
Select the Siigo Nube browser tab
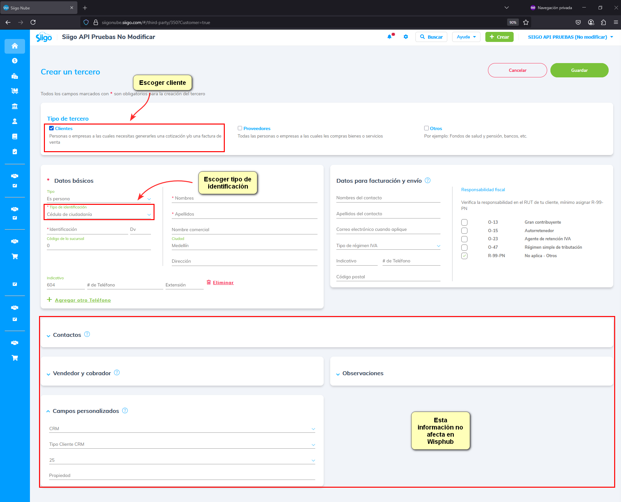click(x=39, y=8)
